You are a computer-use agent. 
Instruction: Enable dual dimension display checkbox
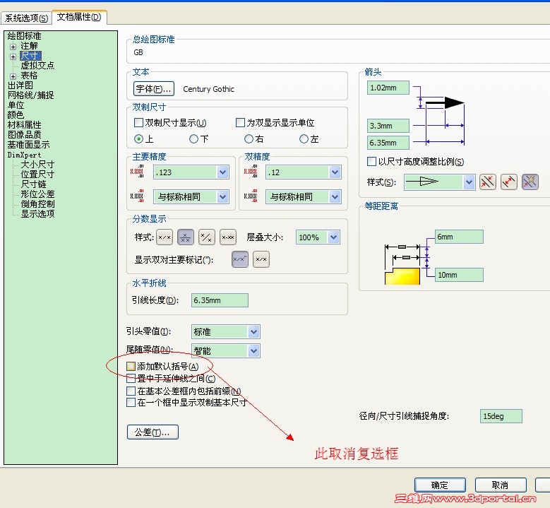pyautogui.click(x=139, y=122)
